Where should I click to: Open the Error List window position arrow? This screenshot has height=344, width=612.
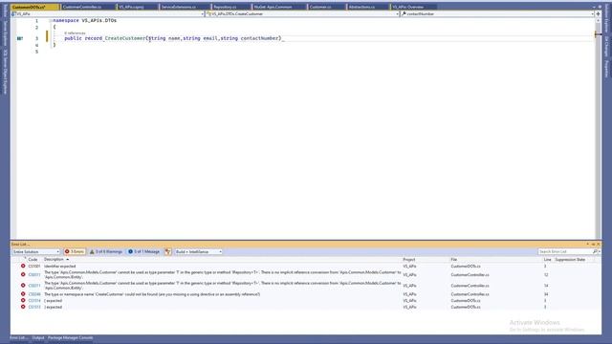point(588,245)
